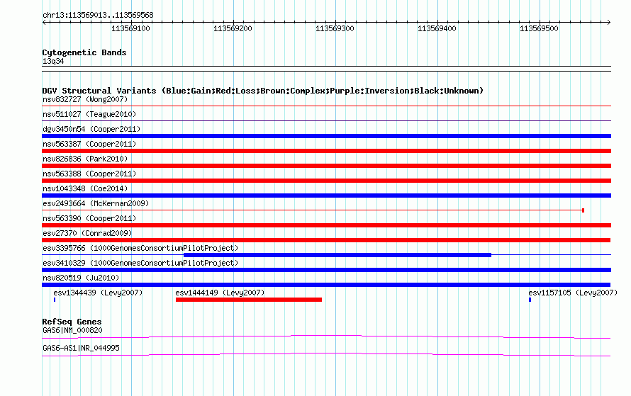Viewport: 631px width, 396px height.
Task: Open nsv563390 (Cooper2011) variant label
Action: [89, 218]
